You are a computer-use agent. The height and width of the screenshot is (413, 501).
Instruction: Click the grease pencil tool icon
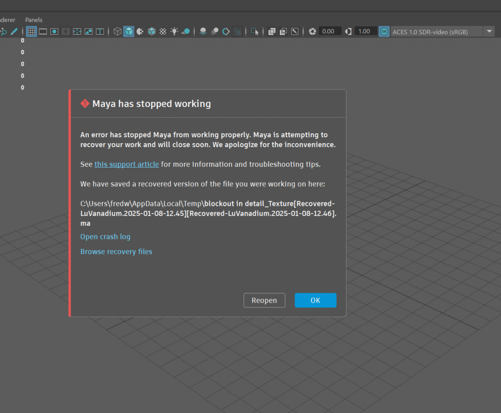pyautogui.click(x=14, y=32)
